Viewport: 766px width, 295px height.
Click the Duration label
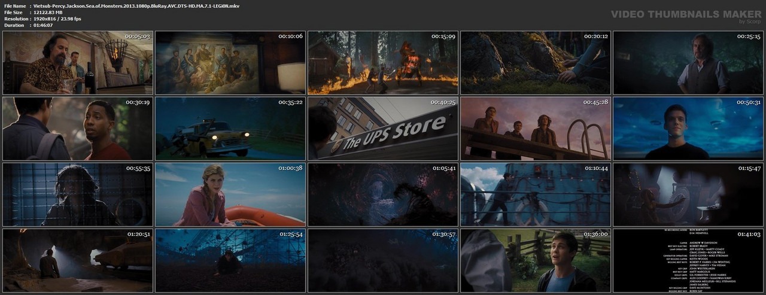[x=14, y=25]
